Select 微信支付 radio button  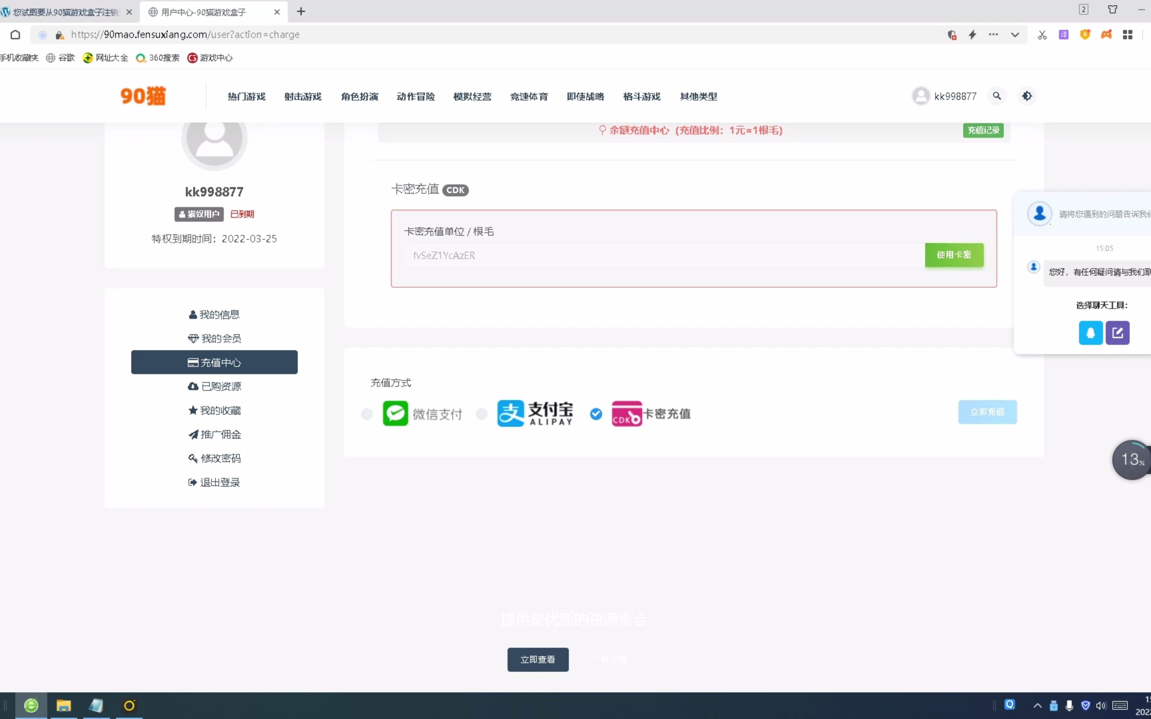pos(367,414)
